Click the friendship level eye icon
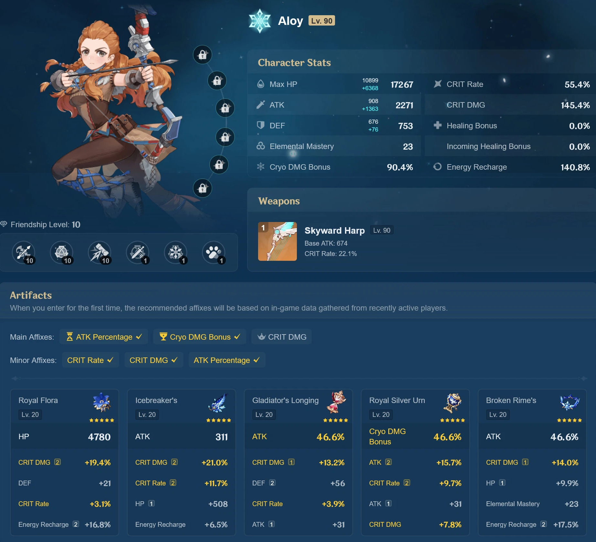 4,224
